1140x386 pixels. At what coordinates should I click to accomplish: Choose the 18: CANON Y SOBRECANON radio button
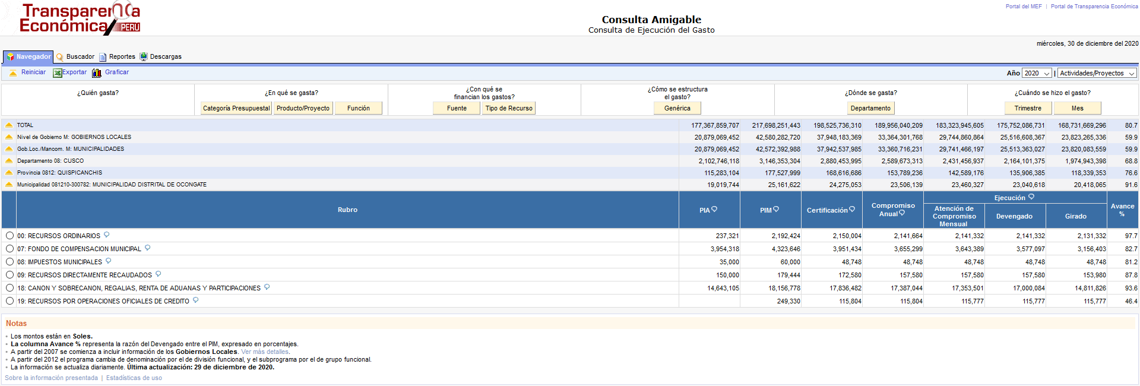tap(9, 288)
